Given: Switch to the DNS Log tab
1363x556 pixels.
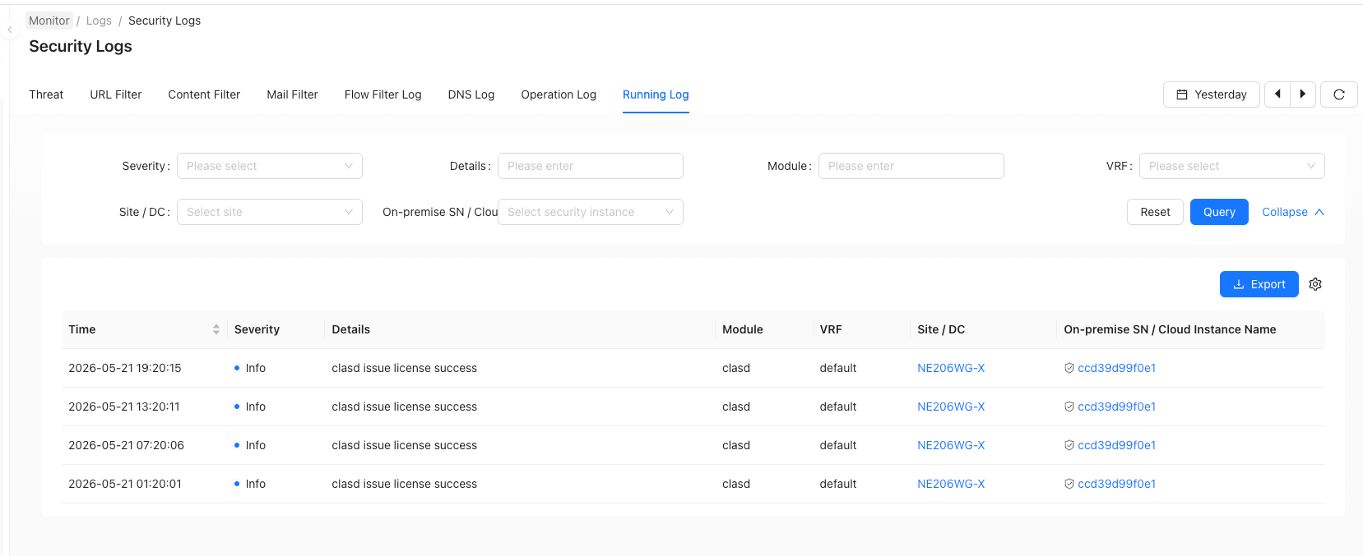Looking at the screenshot, I should click(471, 94).
